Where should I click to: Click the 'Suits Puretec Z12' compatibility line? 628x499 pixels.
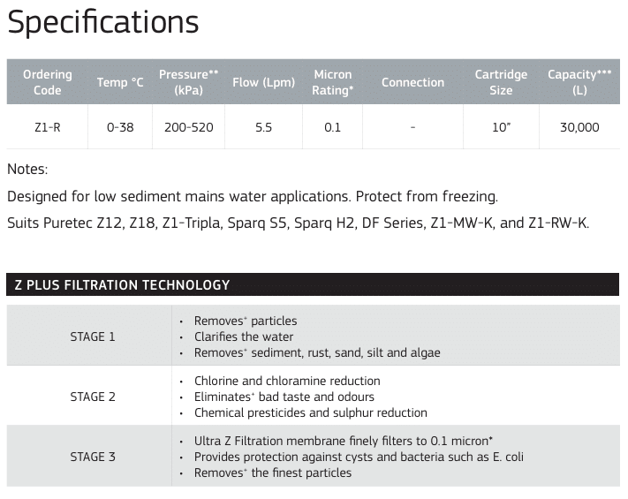(298, 223)
